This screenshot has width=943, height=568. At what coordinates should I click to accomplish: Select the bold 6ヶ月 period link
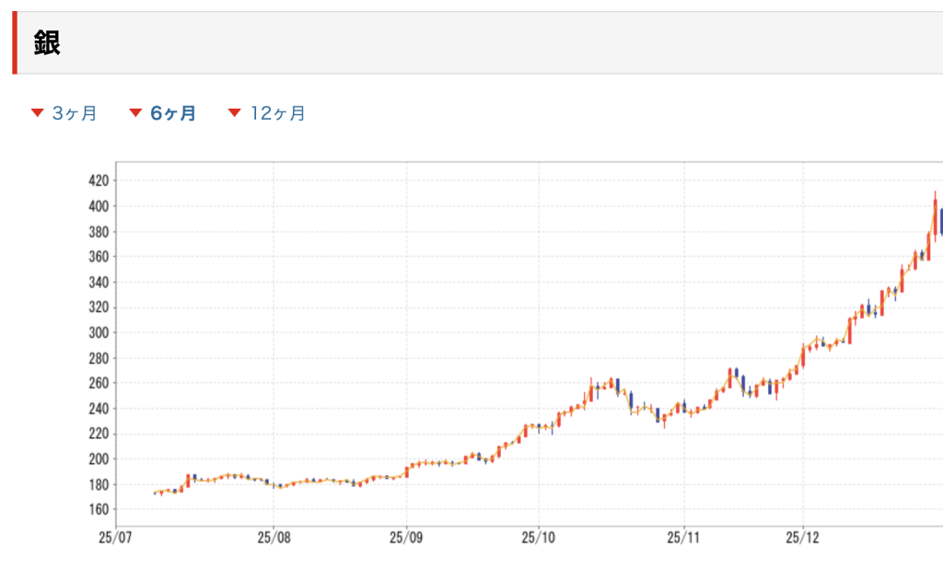(x=173, y=113)
